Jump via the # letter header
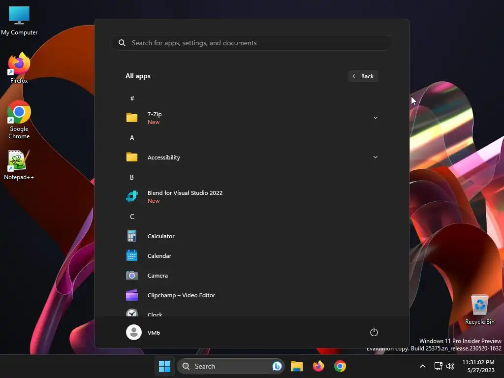 click(132, 98)
